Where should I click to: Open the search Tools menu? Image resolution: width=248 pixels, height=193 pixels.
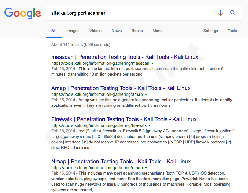(x=232, y=31)
